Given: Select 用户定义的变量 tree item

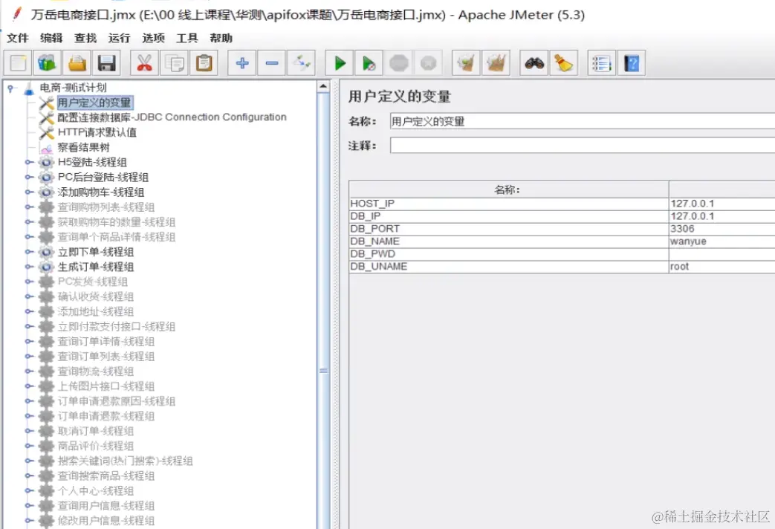Looking at the screenshot, I should pos(94,103).
